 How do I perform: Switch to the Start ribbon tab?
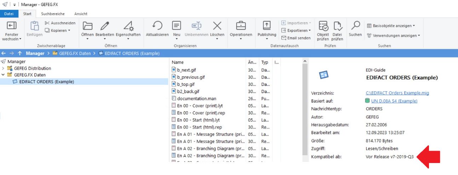tap(27, 14)
